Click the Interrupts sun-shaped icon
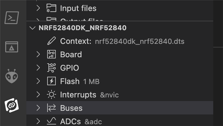 point(51,94)
